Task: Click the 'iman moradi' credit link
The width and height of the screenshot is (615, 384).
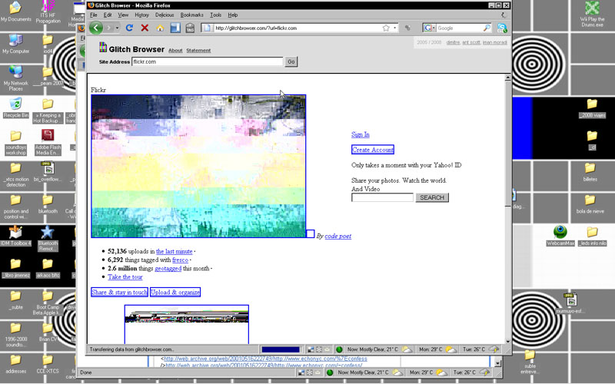Action: [x=494, y=42]
